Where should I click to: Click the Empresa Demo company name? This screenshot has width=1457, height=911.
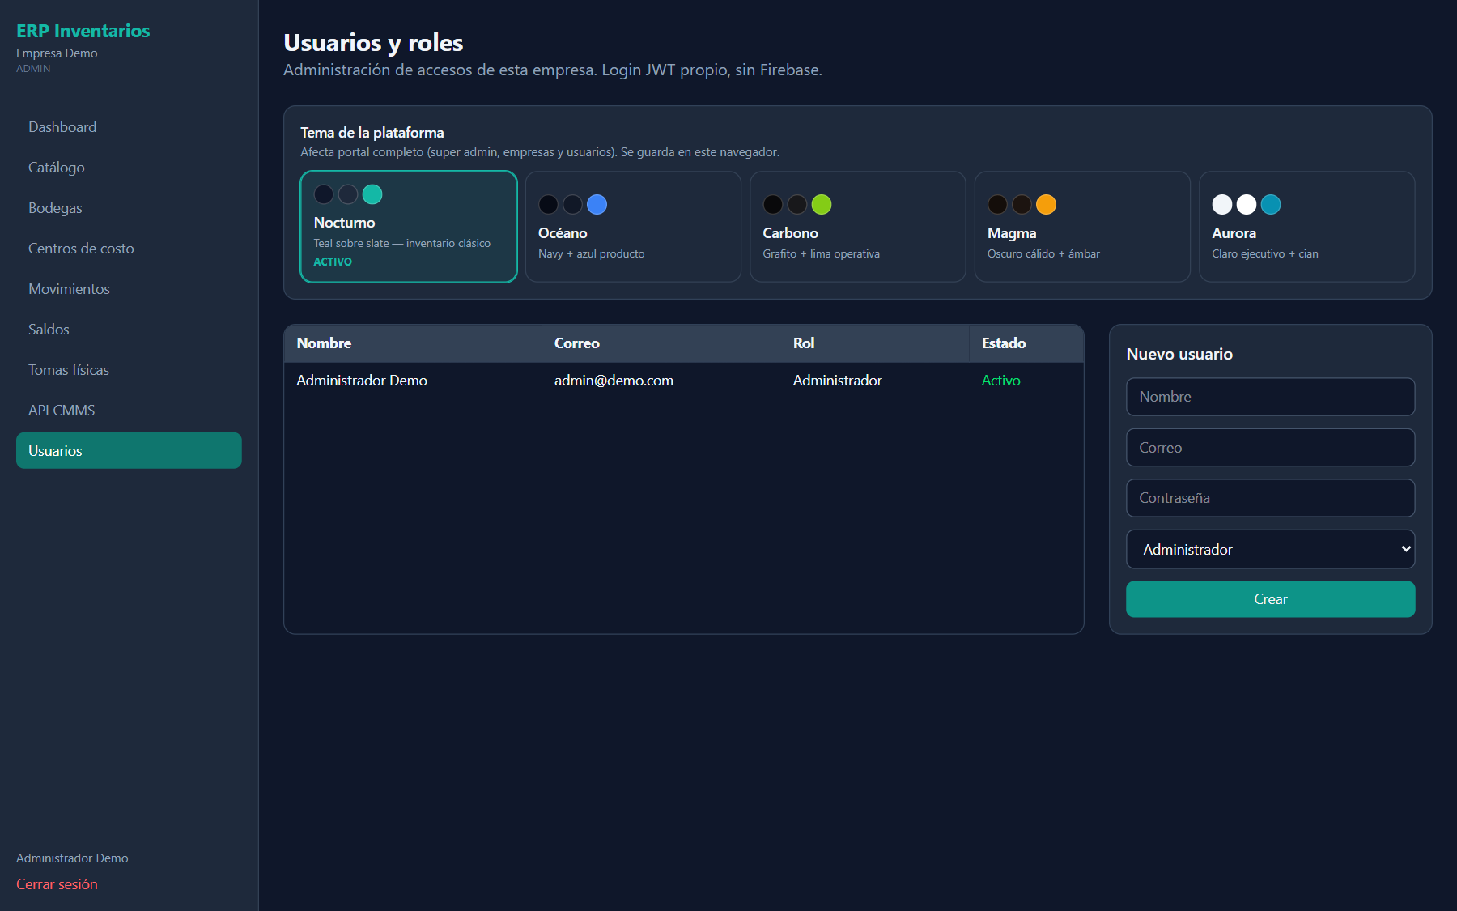click(57, 53)
